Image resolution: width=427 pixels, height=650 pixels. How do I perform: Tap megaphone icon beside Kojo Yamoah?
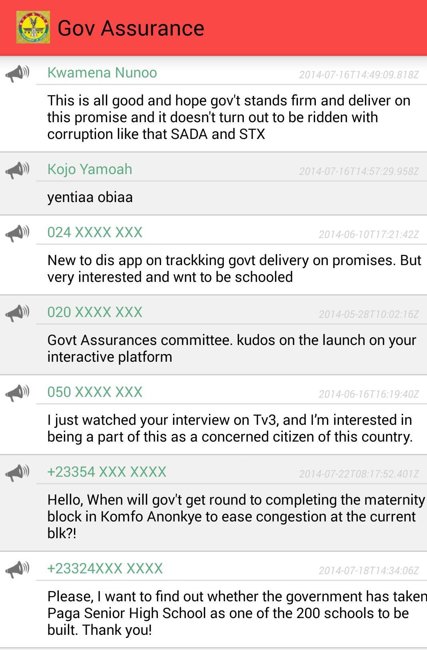click(x=18, y=170)
